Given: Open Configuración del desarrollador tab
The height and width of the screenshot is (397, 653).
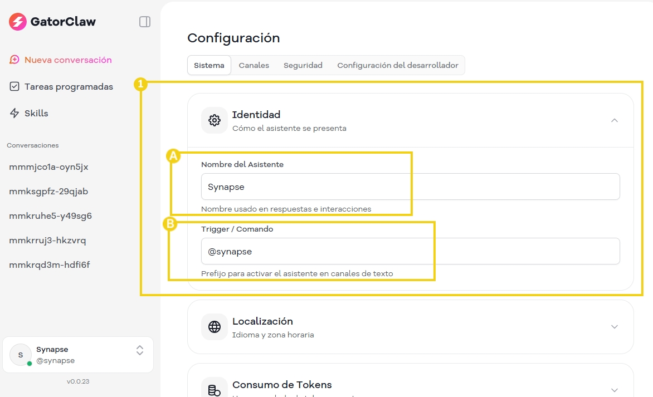Looking at the screenshot, I should (398, 65).
